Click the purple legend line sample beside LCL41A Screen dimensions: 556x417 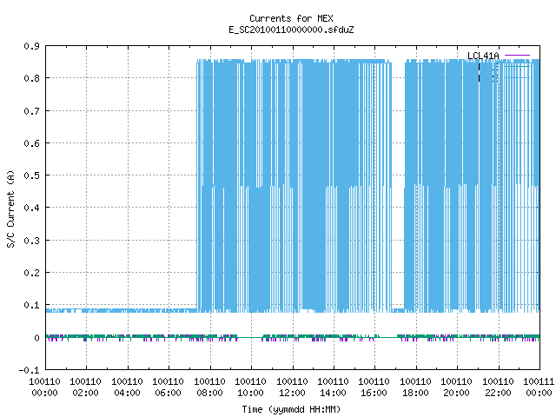(517, 56)
